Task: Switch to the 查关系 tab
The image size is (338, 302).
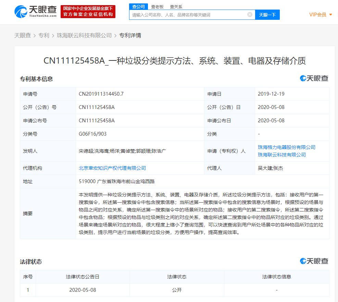Action: coord(176,6)
